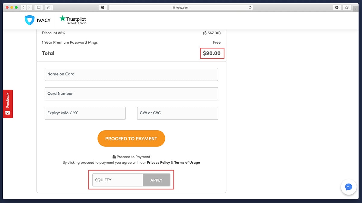This screenshot has width=362, height=203.
Task: Click the gray extension icon beside the address bar
Action: (x=103, y=7)
